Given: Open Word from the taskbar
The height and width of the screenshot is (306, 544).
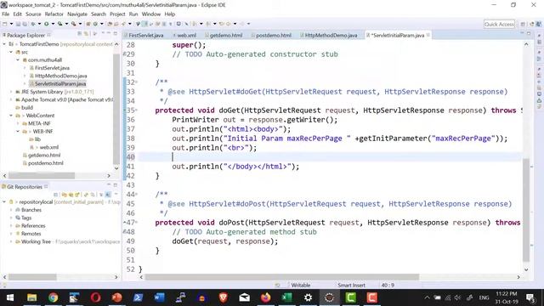Looking at the screenshot, I should coord(159,297).
